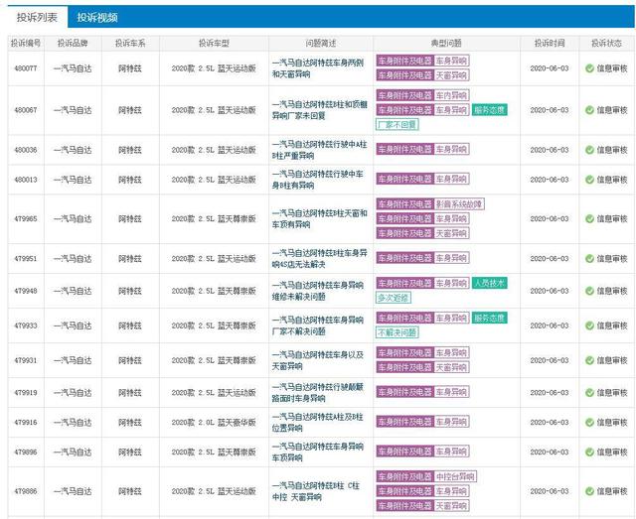Open complaint 行驶颠簸路面时车身异响
The width and height of the screenshot is (636, 519).
(x=318, y=393)
